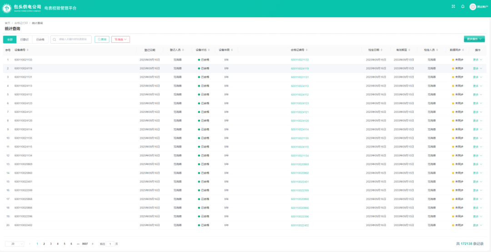Click the company logo in the header
Viewport: 491px width, 252px height.
click(8, 8)
